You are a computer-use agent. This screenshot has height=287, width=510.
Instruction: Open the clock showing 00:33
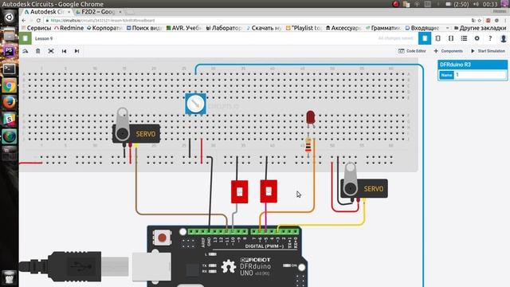click(x=490, y=4)
